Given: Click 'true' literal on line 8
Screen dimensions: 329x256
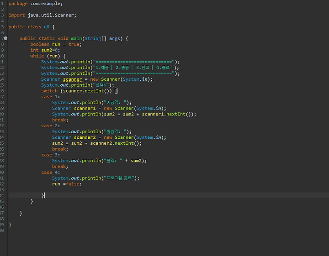Looking at the screenshot, I should (x=74, y=44).
